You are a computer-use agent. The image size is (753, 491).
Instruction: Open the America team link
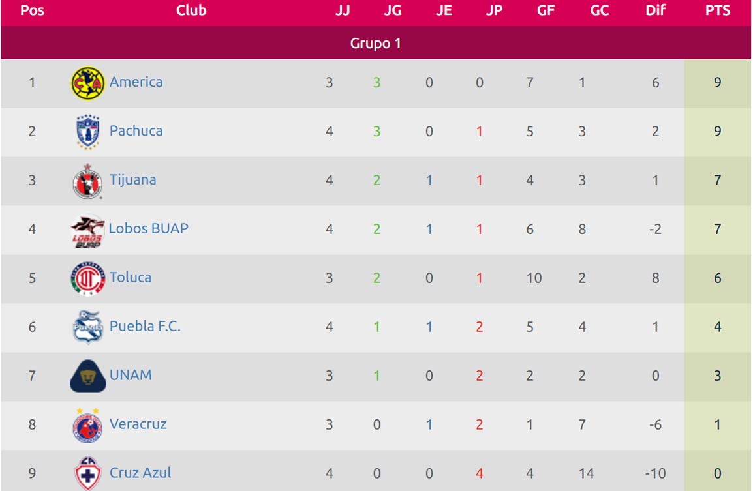click(136, 82)
